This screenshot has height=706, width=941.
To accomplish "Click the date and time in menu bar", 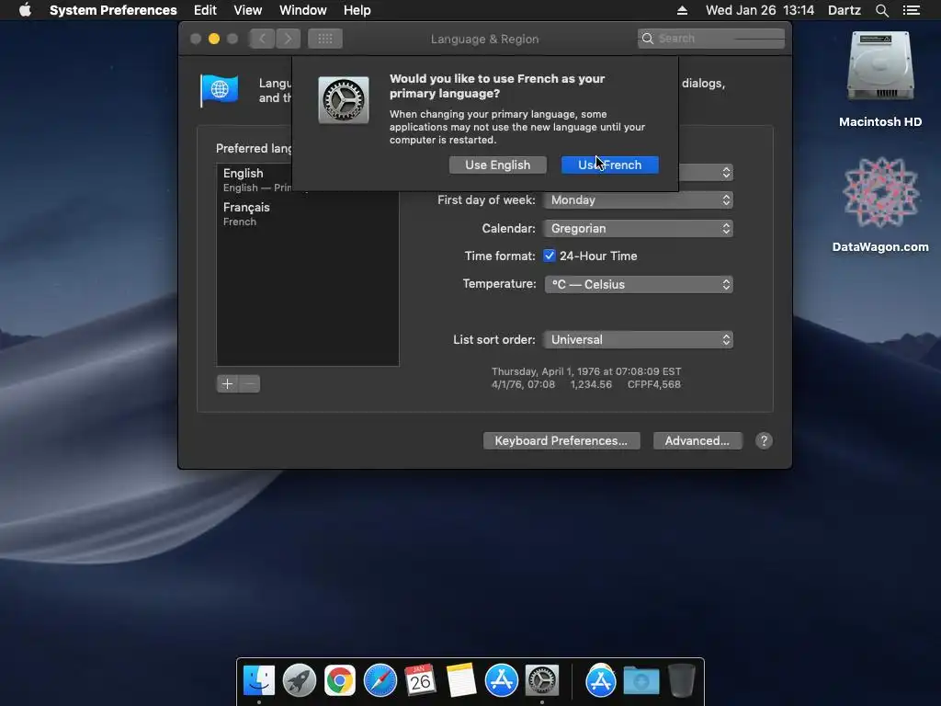I will click(760, 10).
